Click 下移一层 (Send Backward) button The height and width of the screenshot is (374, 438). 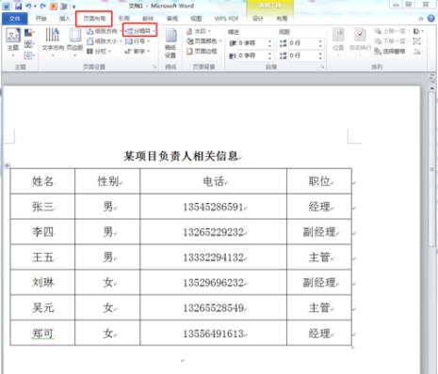point(392,41)
